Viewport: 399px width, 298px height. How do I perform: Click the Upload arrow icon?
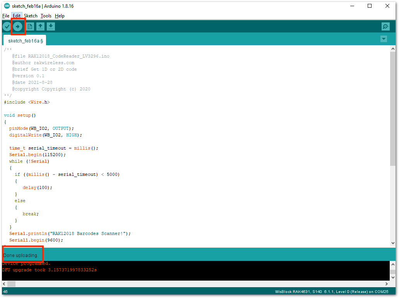(17, 26)
